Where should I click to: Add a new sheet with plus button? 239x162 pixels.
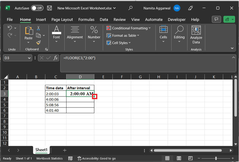click(65, 150)
